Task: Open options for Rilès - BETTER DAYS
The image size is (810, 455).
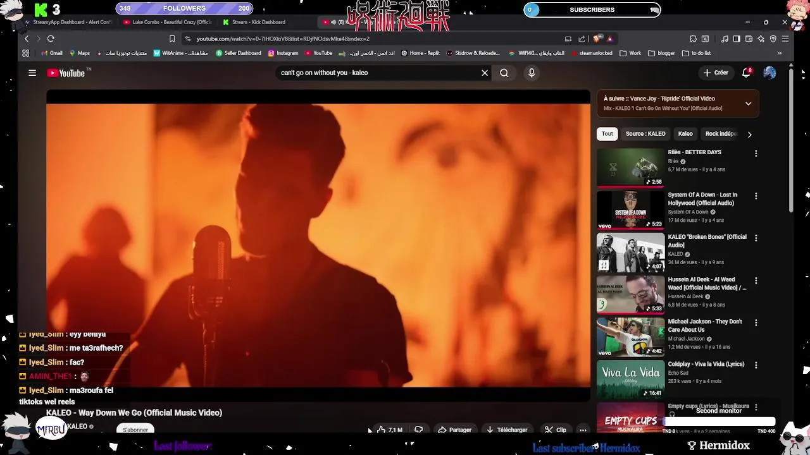Action: pyautogui.click(x=756, y=154)
